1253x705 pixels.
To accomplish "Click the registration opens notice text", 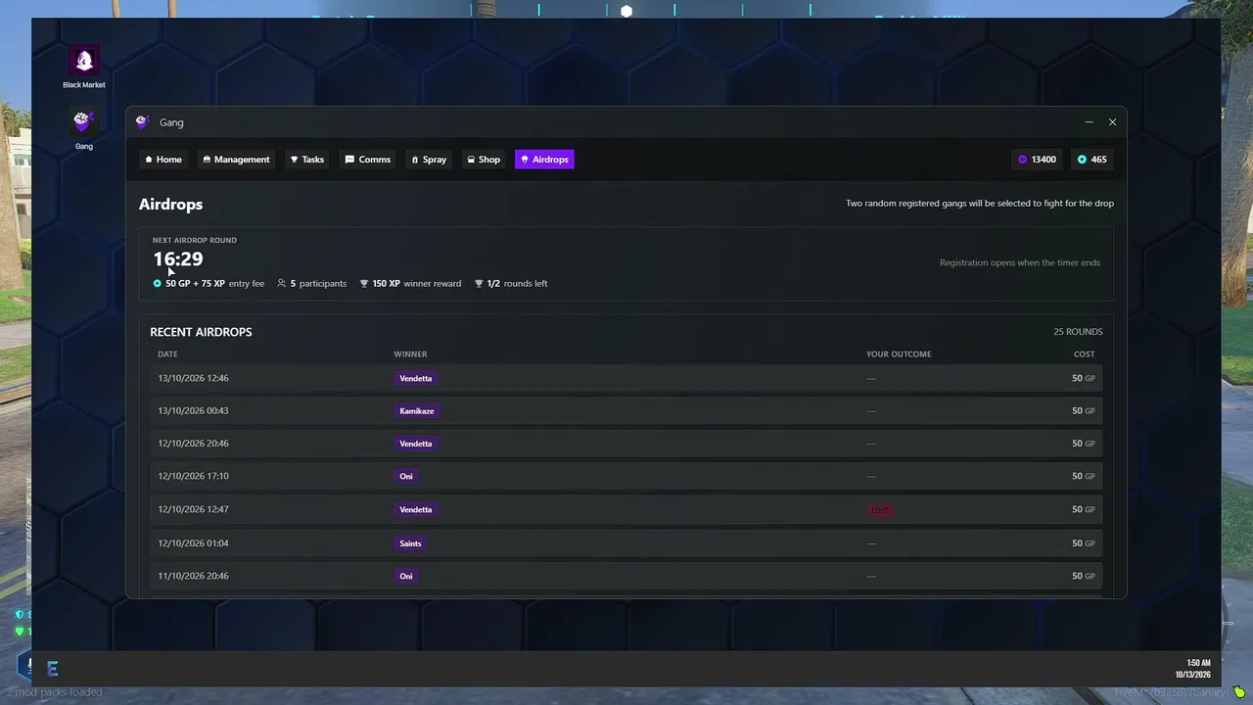I will pyautogui.click(x=1020, y=263).
